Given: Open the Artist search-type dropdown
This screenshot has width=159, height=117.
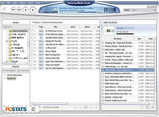Looking at the screenshot, I should [x=134, y=10].
